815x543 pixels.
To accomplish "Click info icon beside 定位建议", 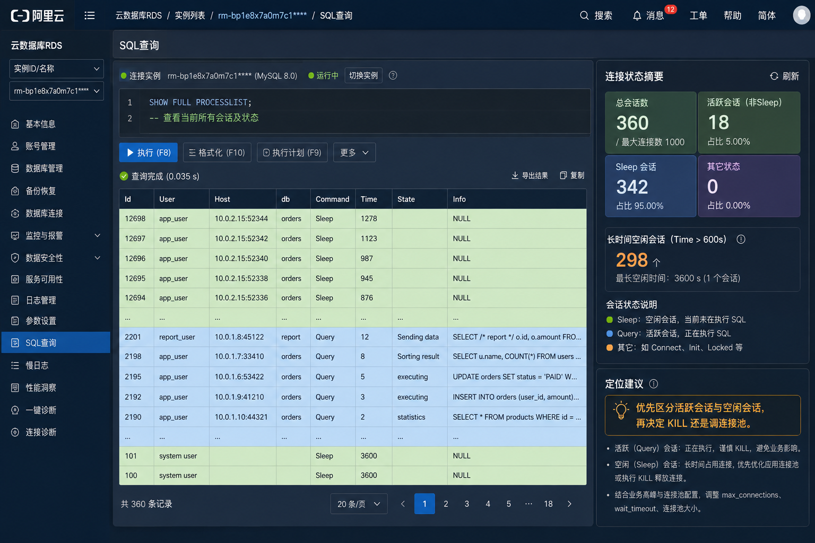I will 654,383.
